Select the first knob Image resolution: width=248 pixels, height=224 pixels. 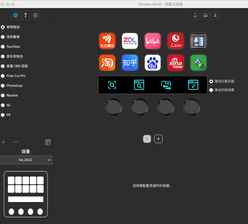(113, 107)
